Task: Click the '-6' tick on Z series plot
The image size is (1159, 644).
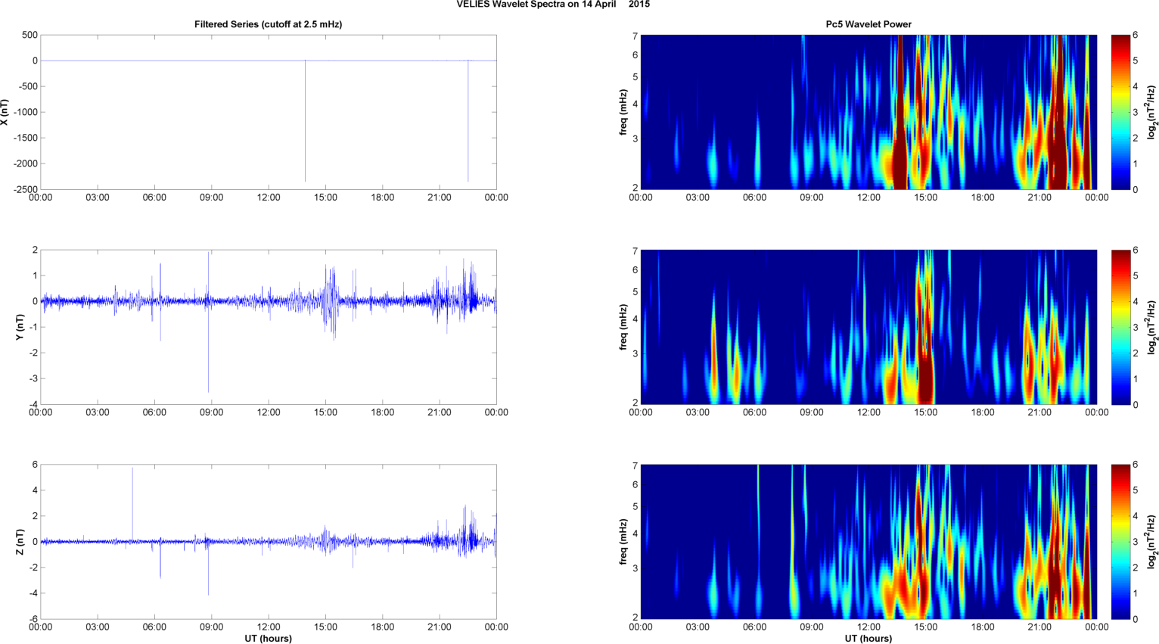Action: 33,619
